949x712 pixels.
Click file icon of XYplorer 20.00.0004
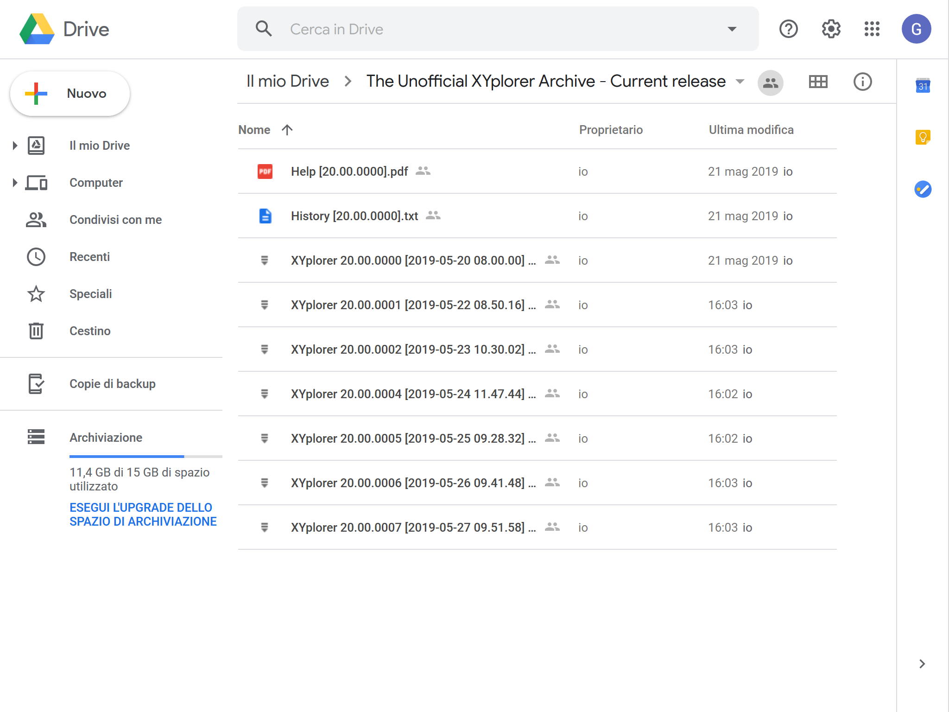click(x=265, y=394)
